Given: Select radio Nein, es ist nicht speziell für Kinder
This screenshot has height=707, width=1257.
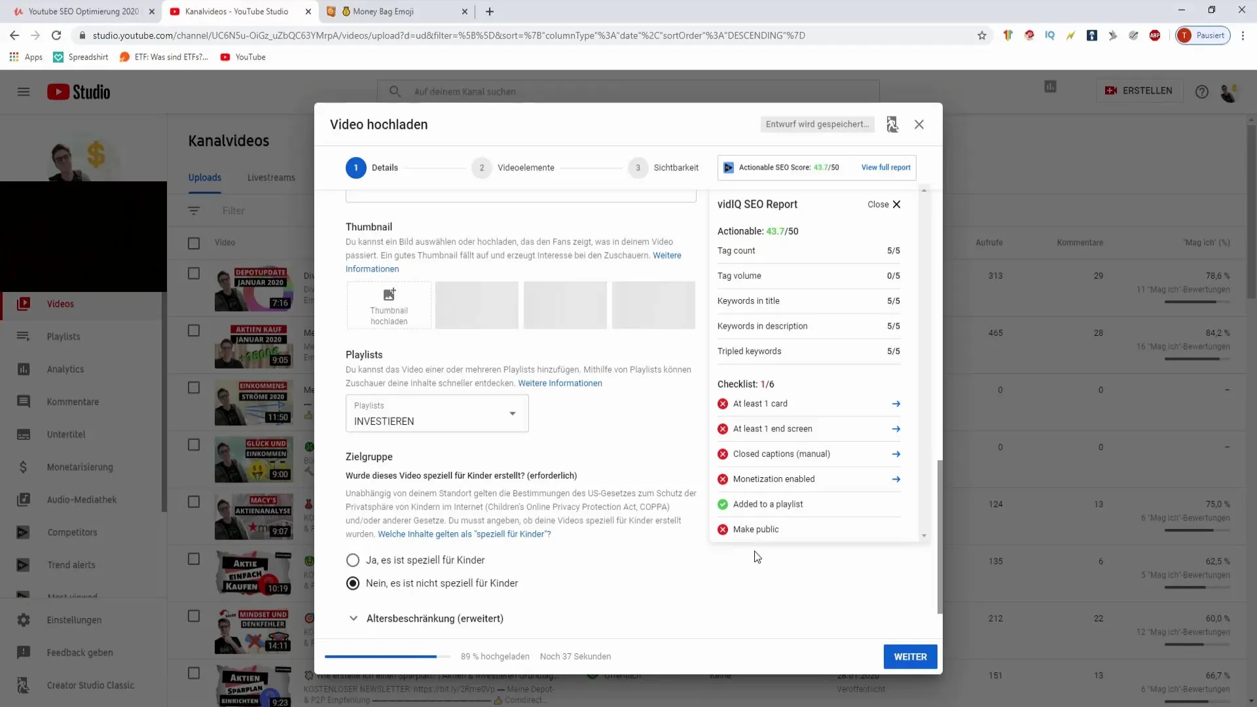Looking at the screenshot, I should 353,583.
